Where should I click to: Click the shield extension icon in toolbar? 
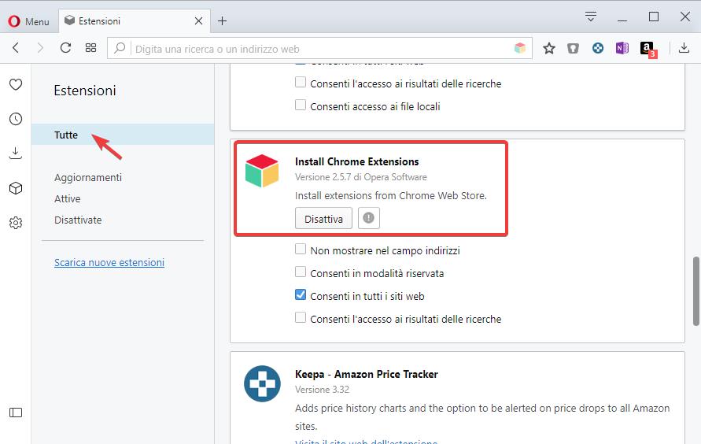pyautogui.click(x=573, y=48)
